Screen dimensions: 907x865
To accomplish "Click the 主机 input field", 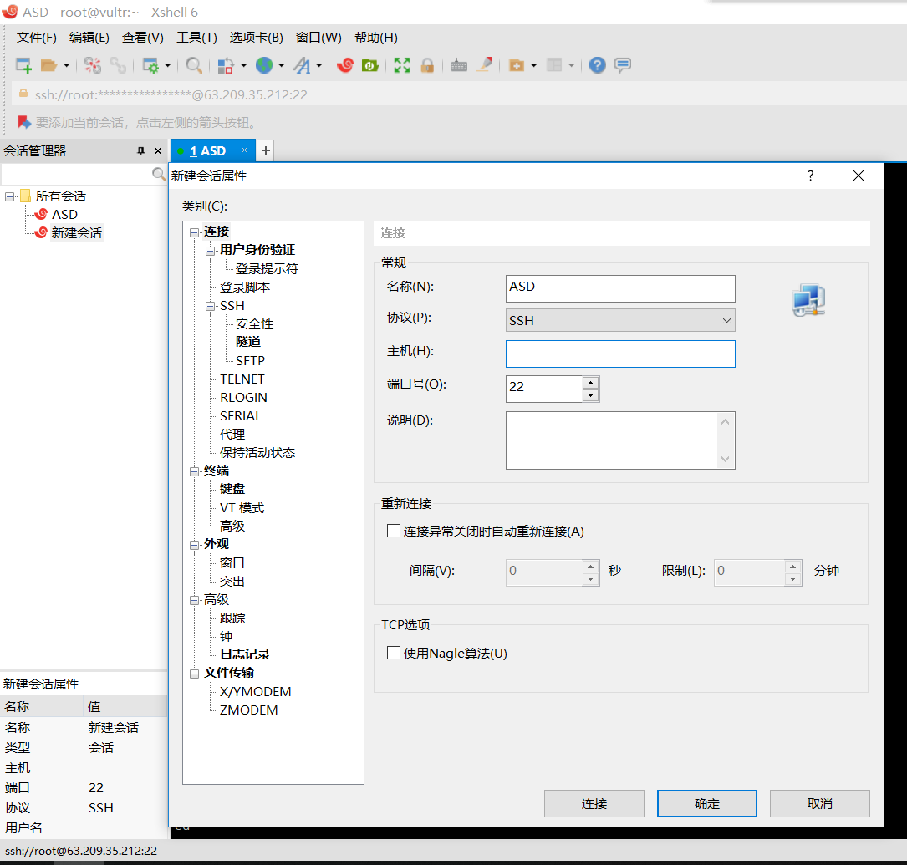I will coord(620,354).
